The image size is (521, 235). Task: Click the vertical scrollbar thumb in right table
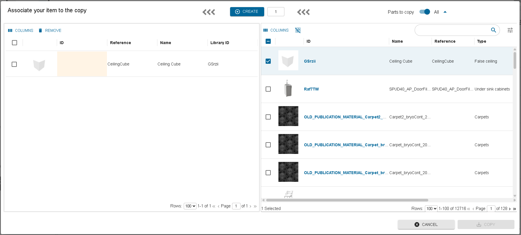click(515, 60)
